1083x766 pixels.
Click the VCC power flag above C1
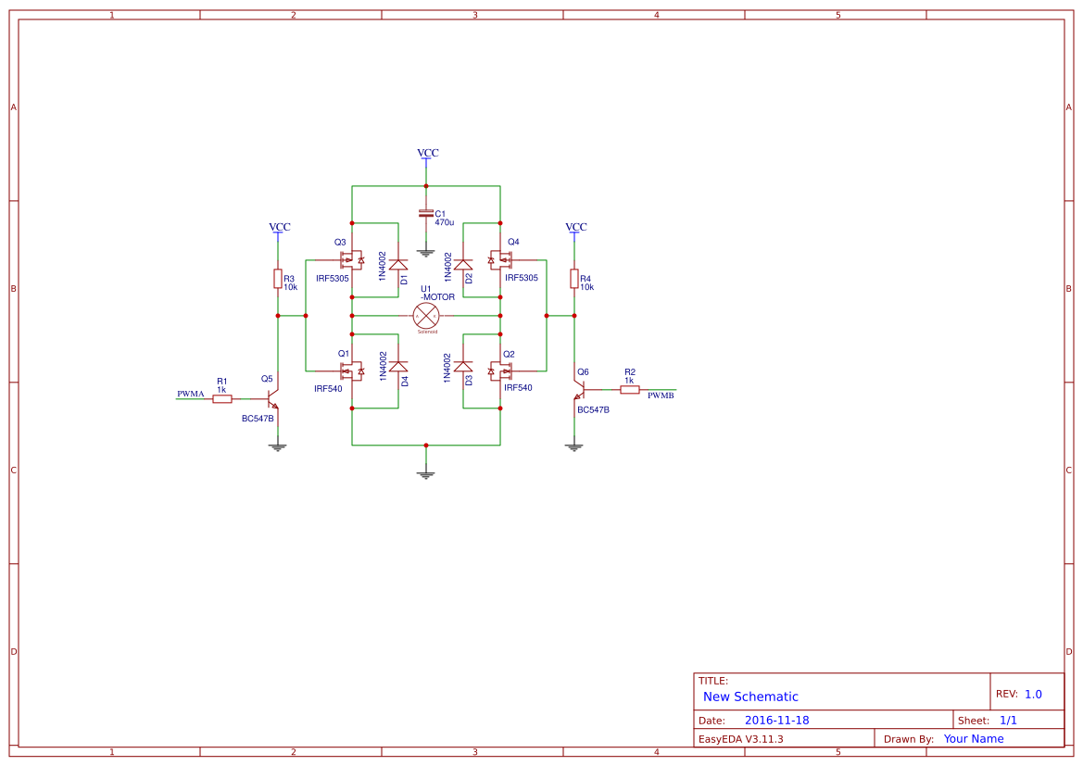tap(426, 157)
